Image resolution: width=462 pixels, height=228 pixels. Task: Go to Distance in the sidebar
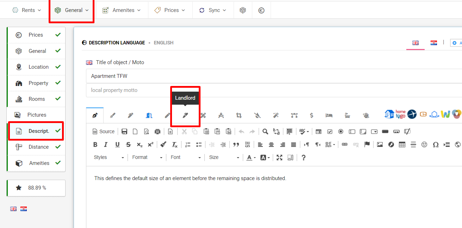[x=36, y=147]
